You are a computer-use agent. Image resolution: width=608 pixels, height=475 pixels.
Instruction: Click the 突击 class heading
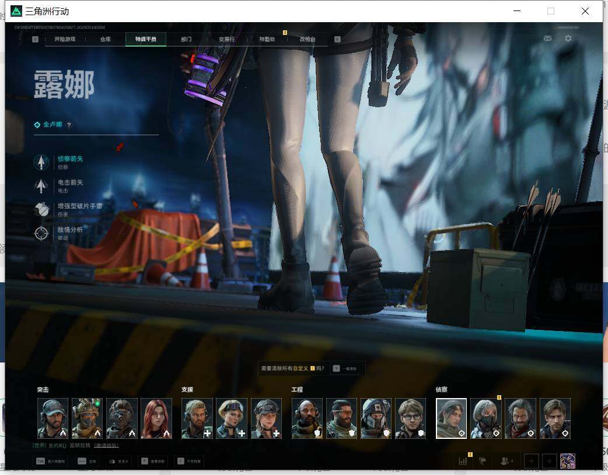coord(43,390)
